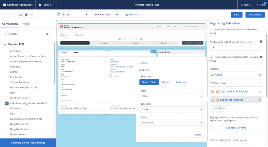Toggle Enable Dynamic Actions checkbox

212,57
